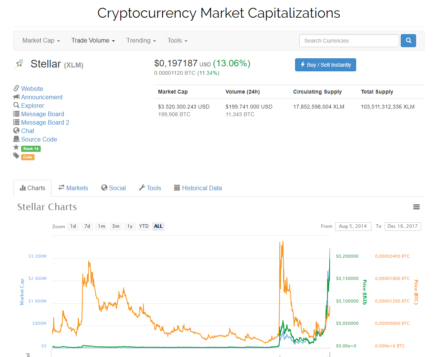Click the From date field

point(353,226)
